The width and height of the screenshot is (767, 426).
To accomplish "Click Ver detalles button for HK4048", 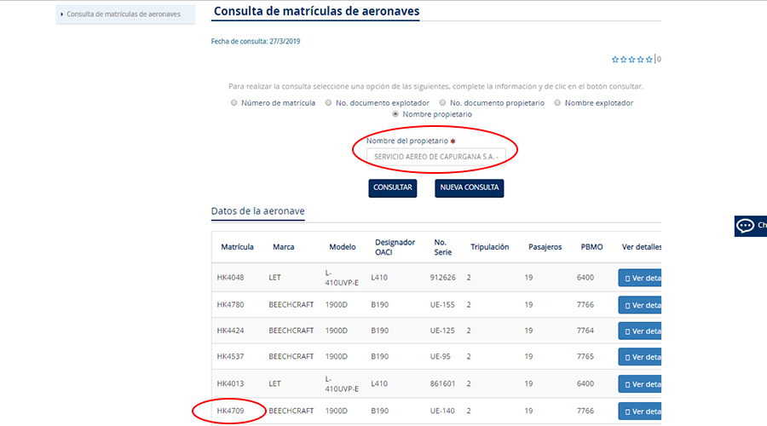I will tap(640, 278).
